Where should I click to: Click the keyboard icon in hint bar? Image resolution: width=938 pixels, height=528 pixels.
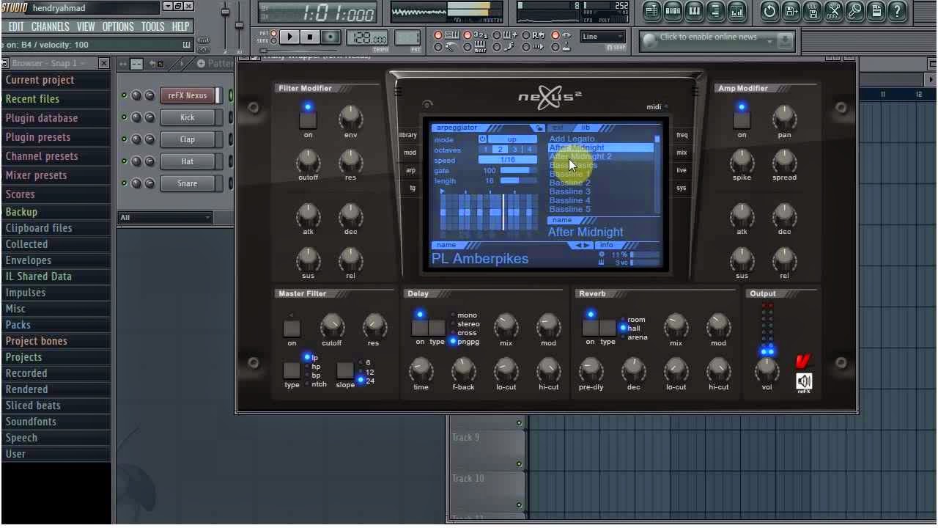tap(187, 45)
